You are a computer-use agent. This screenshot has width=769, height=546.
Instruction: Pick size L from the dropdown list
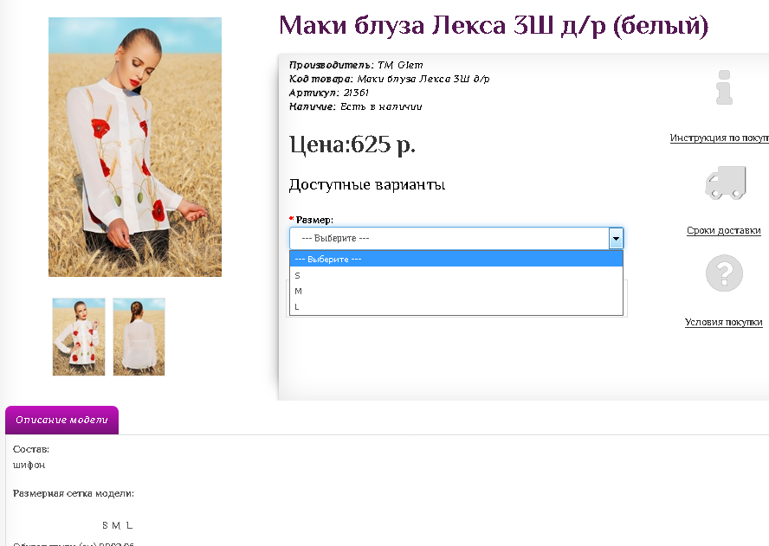[456, 307]
